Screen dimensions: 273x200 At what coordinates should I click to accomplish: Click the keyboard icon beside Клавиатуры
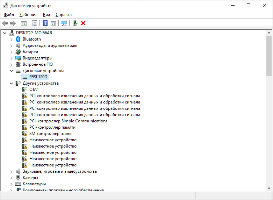[18, 184]
